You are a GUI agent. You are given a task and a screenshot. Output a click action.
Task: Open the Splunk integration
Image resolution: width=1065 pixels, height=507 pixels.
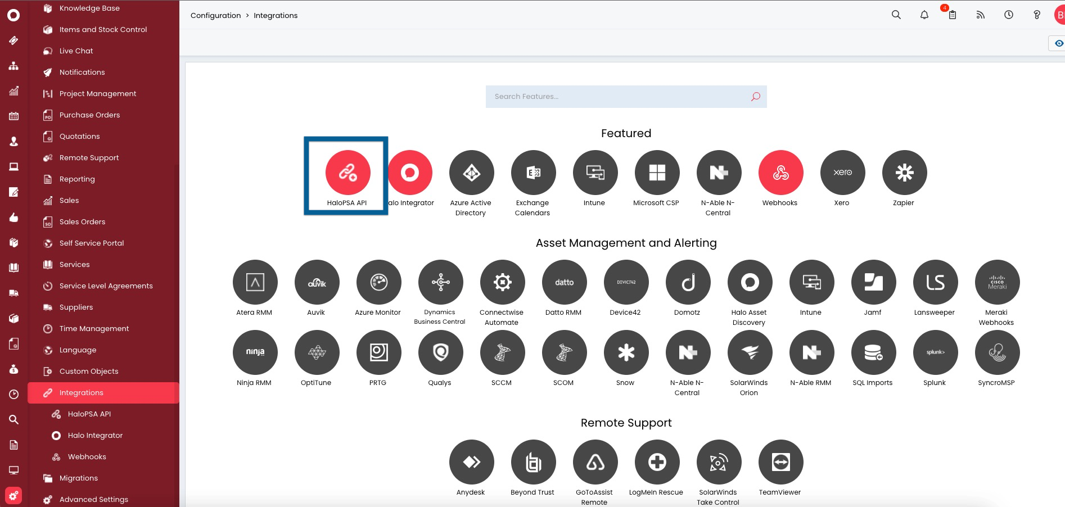(935, 352)
